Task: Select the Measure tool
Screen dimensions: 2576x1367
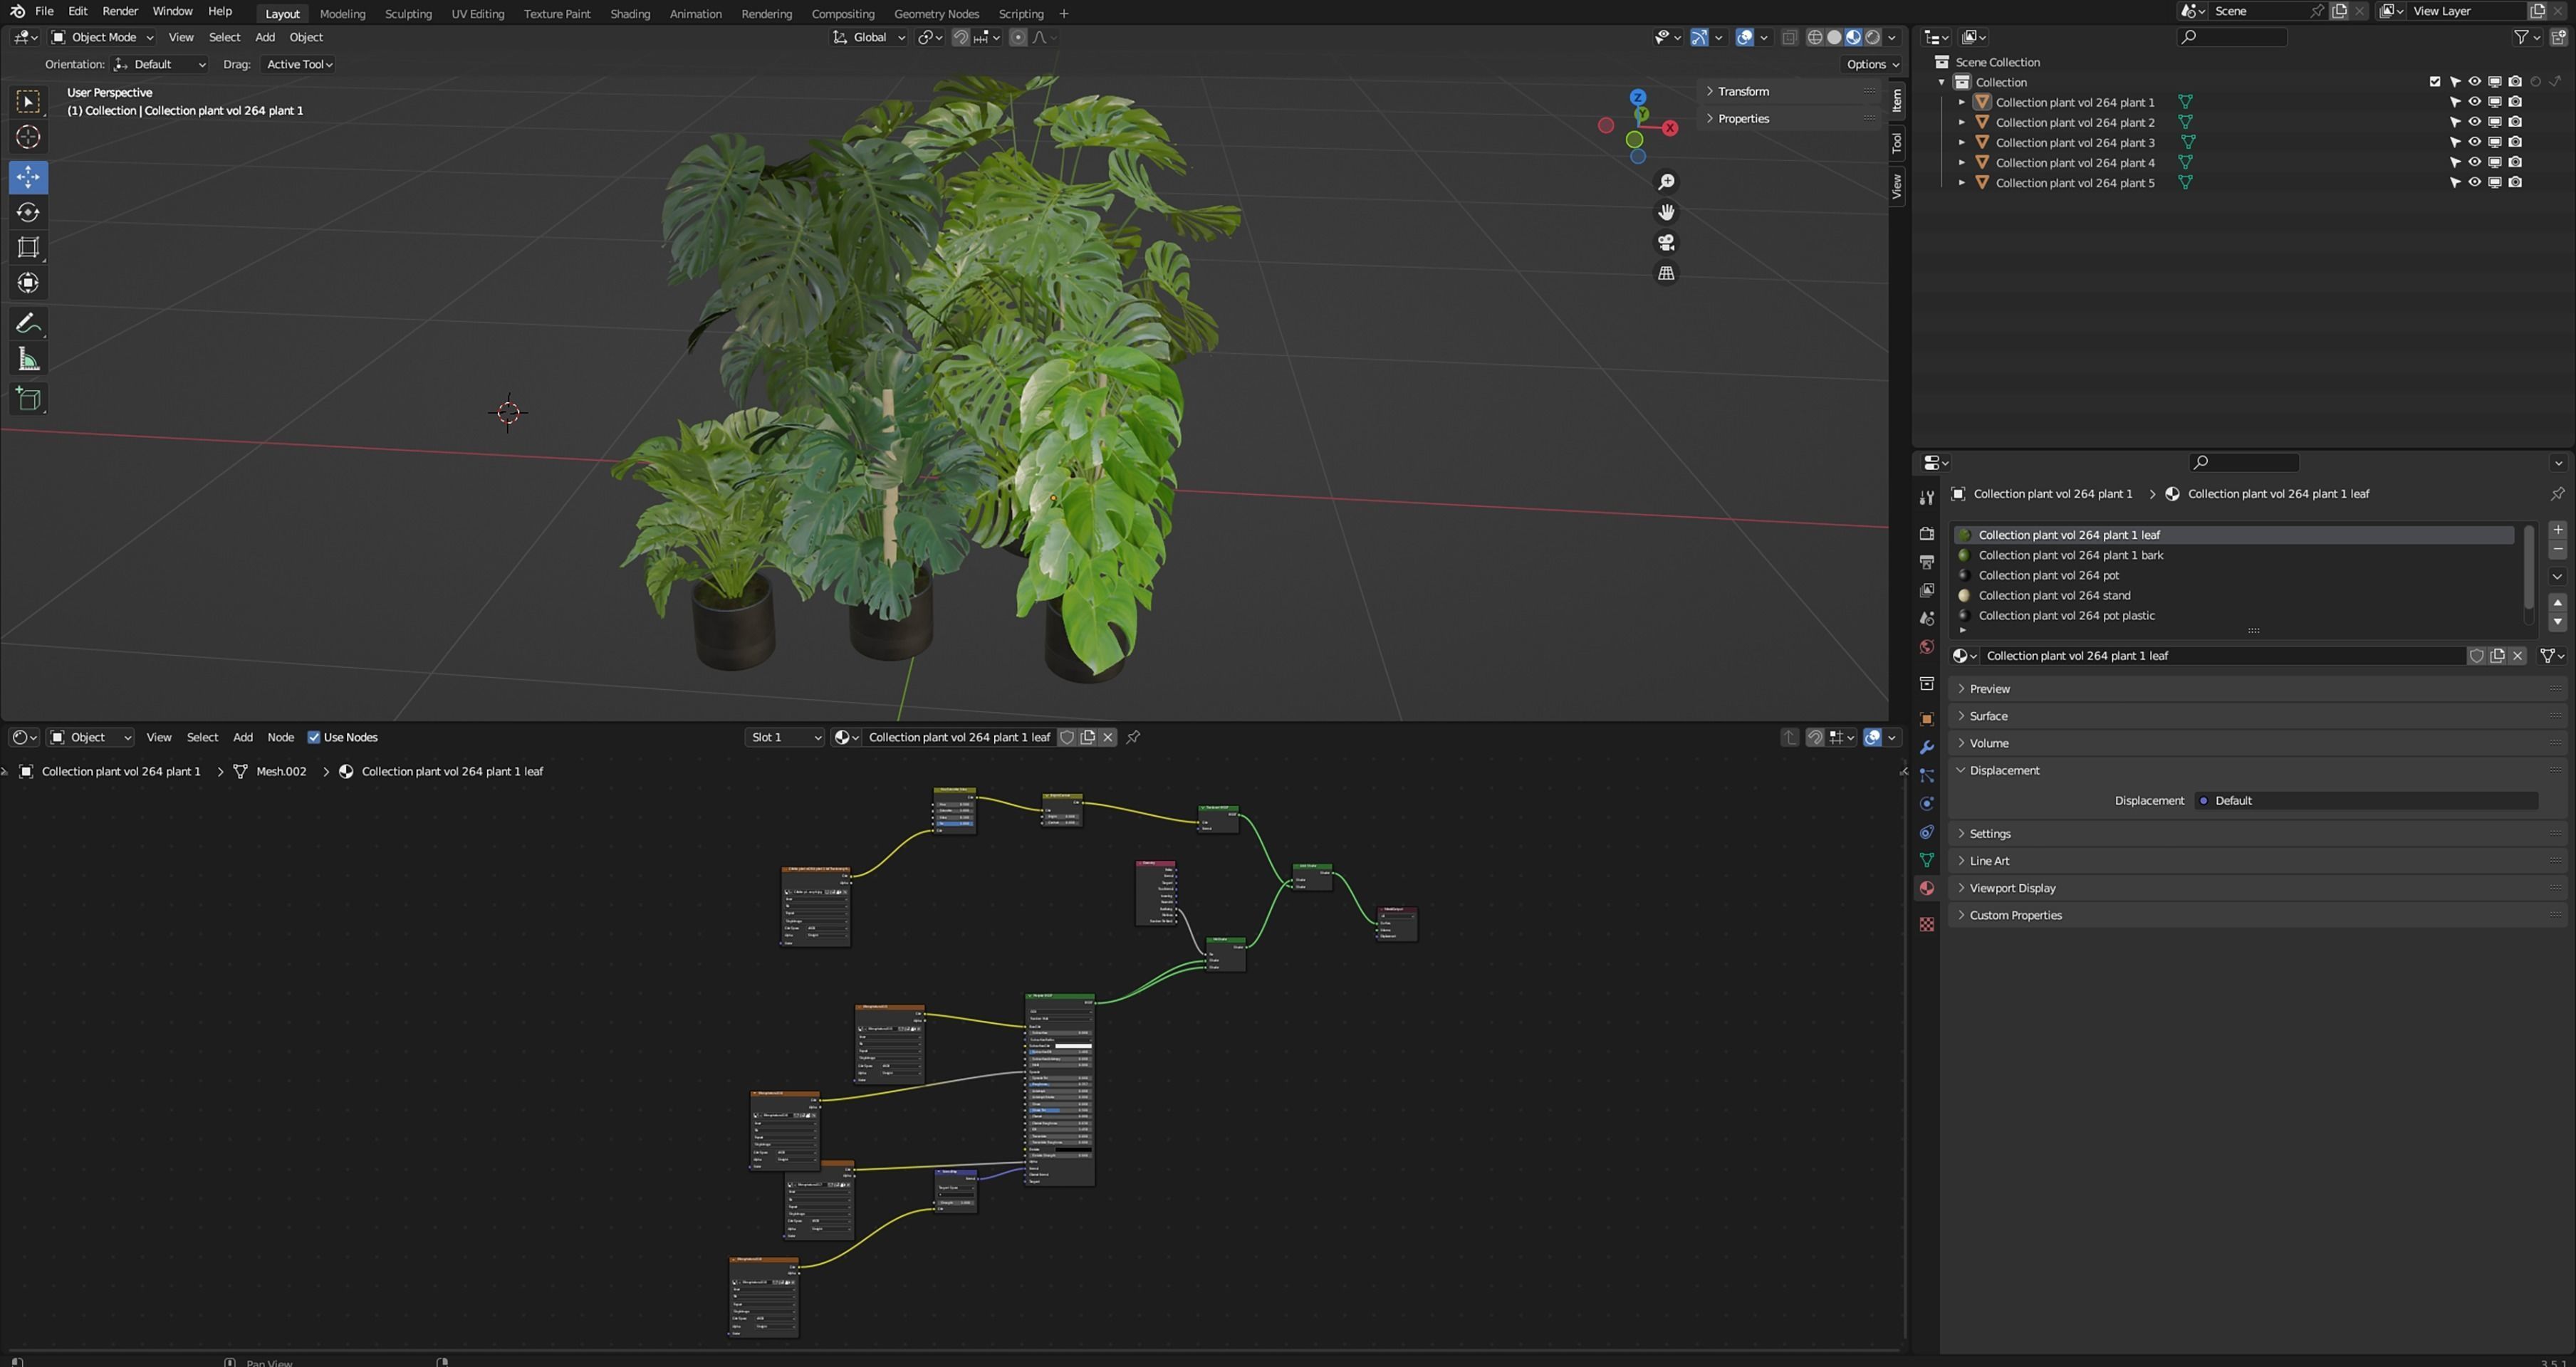Action: [x=28, y=359]
